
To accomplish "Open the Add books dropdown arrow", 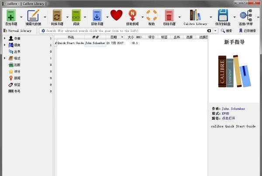I will point(21,17).
